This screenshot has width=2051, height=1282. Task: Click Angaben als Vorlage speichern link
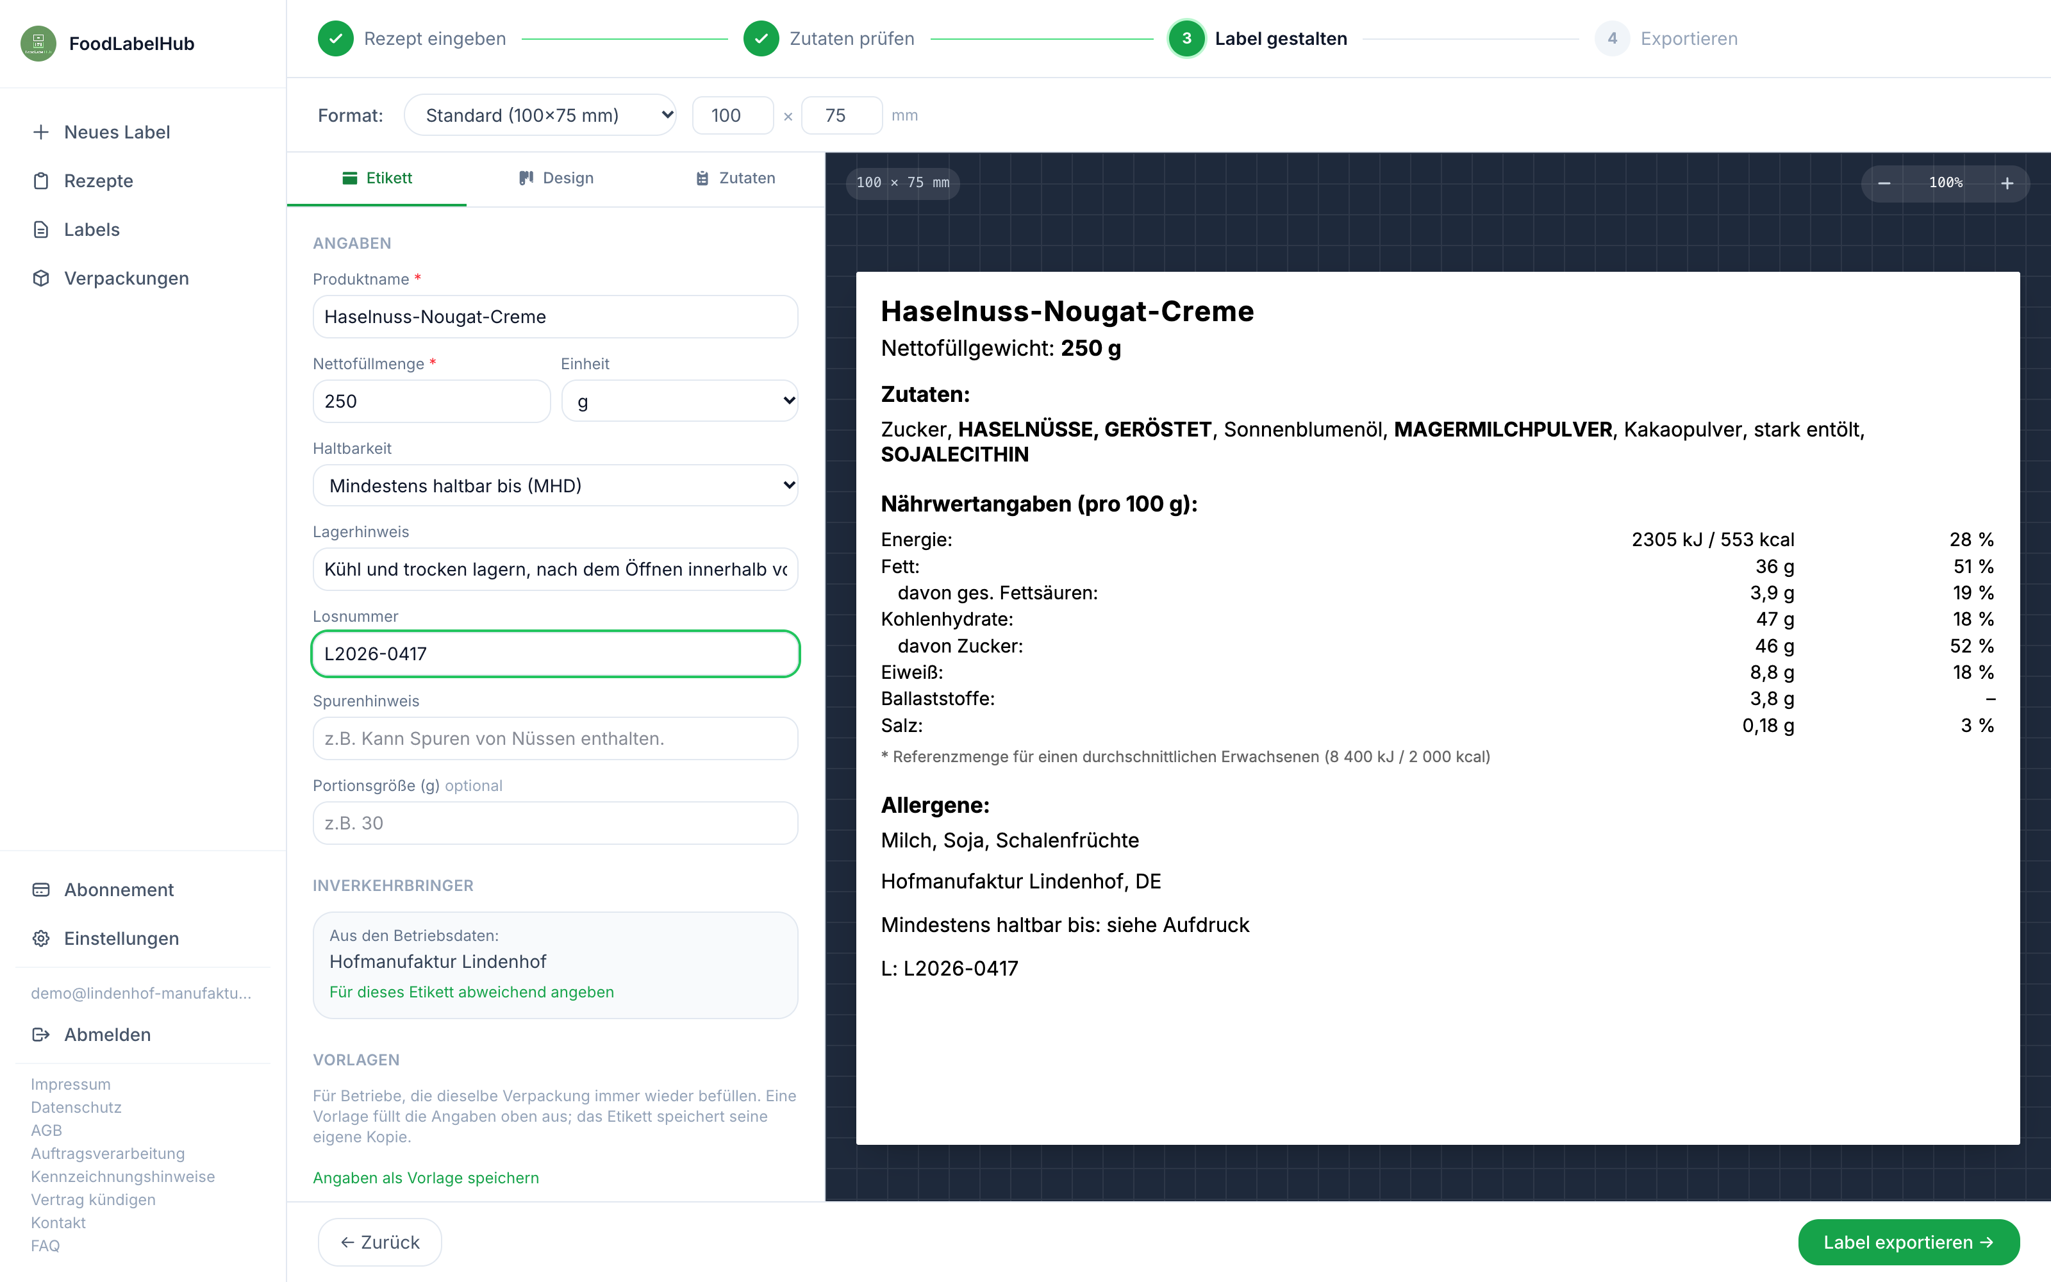pyautogui.click(x=426, y=1178)
